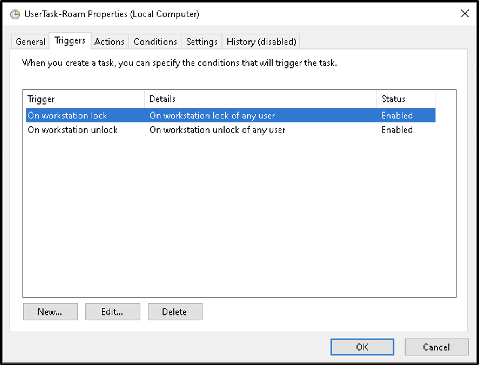Sort list by Status column header

click(406, 99)
